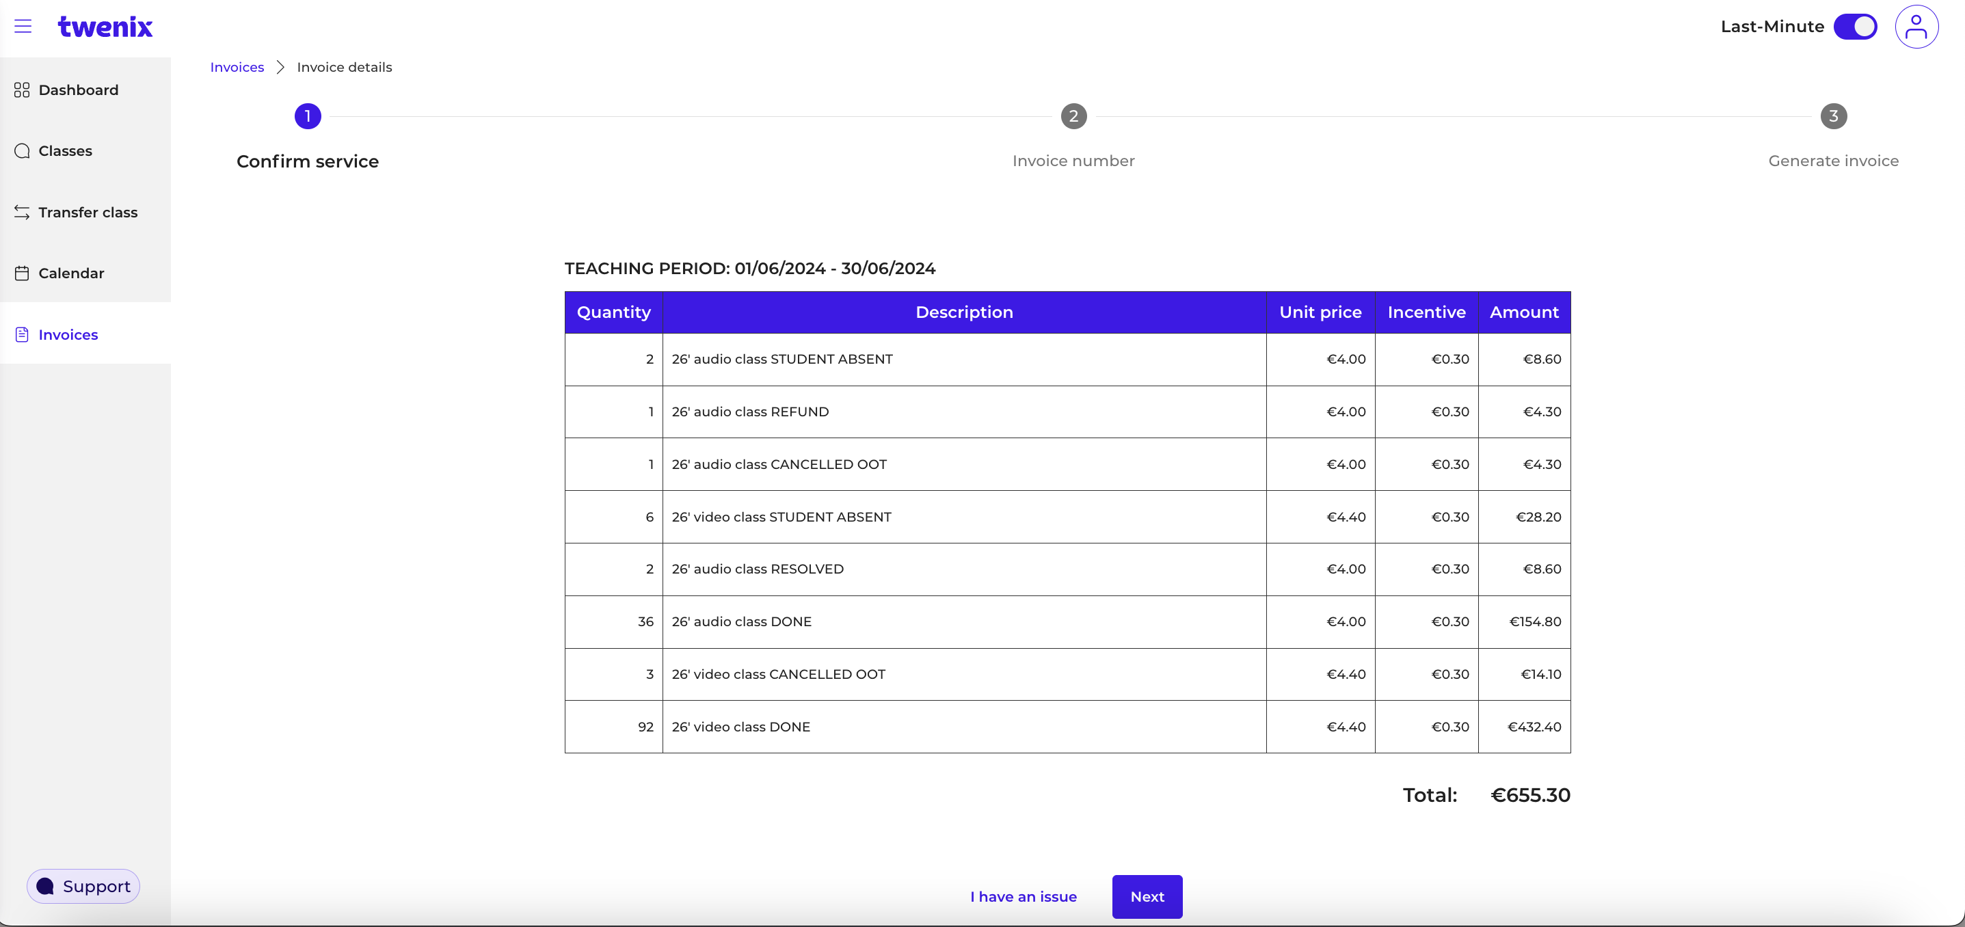1965x927 pixels.
Task: Select the Invoices document icon
Action: click(x=21, y=334)
